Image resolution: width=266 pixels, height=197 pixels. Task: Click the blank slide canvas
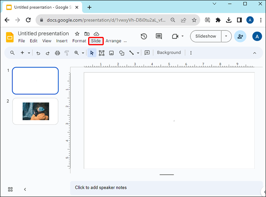pos(169,121)
